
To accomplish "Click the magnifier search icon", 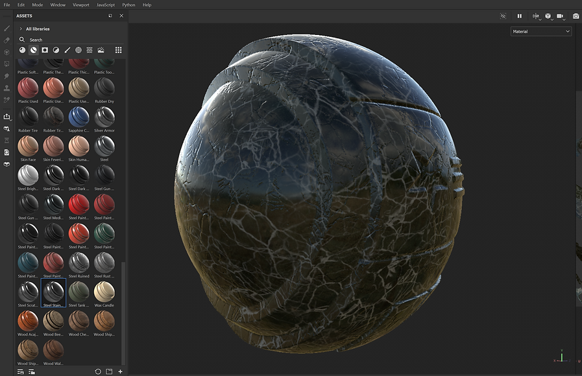I will 22,40.
